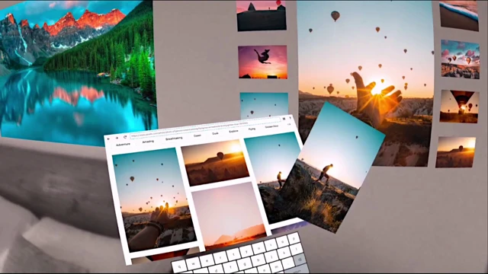The width and height of the screenshot is (488, 274).
Task: Tap the Q key on virtual keyboard
Action: (179, 266)
